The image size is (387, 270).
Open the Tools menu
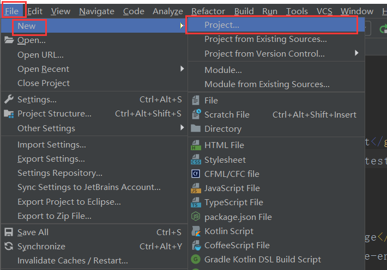pyautogui.click(x=297, y=11)
